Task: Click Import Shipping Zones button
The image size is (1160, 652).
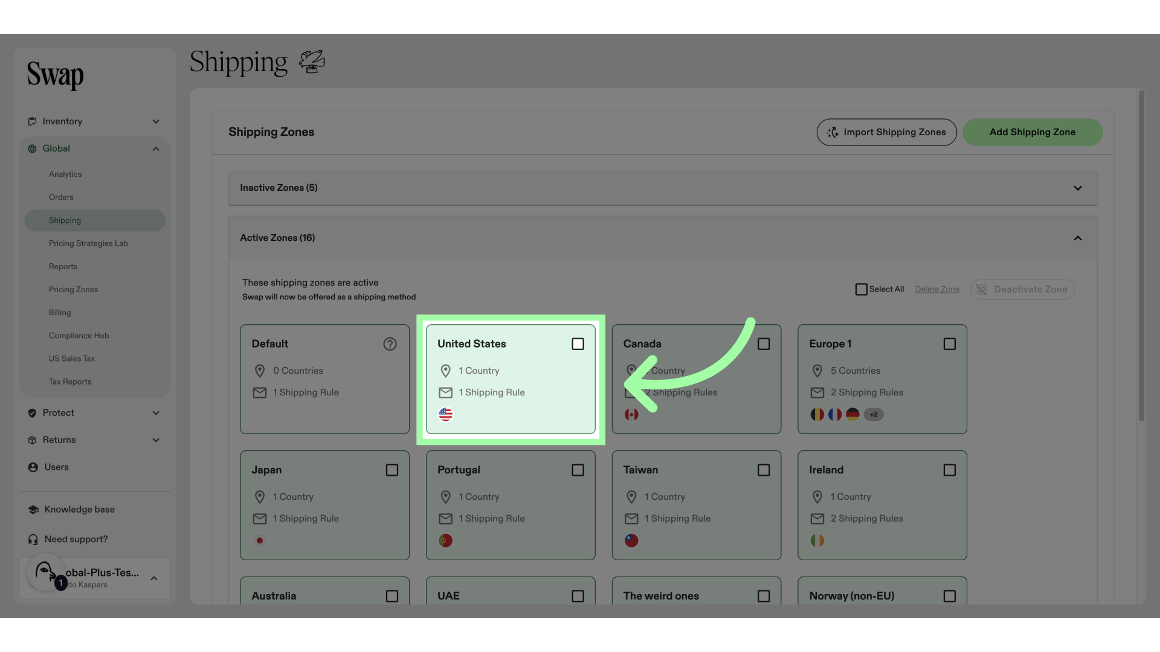Action: [886, 132]
